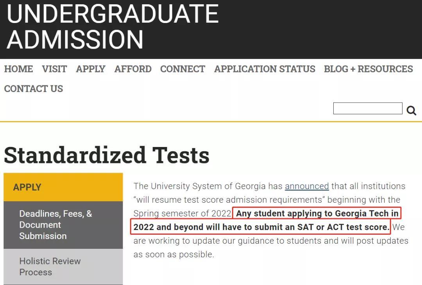Click the bold highlighted SAT or ACT sentence
Image resolution: width=422 pixels, height=285 pixels.
(x=266, y=220)
